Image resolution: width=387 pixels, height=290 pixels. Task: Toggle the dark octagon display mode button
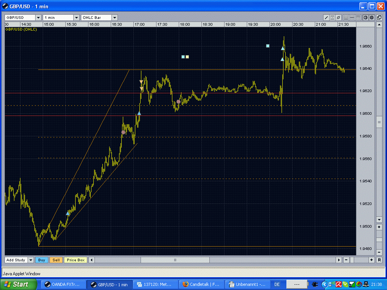[372, 18]
